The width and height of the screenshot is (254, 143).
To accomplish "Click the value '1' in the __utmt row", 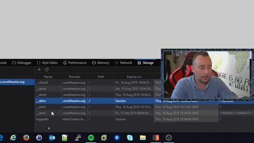I will pos(220,107).
